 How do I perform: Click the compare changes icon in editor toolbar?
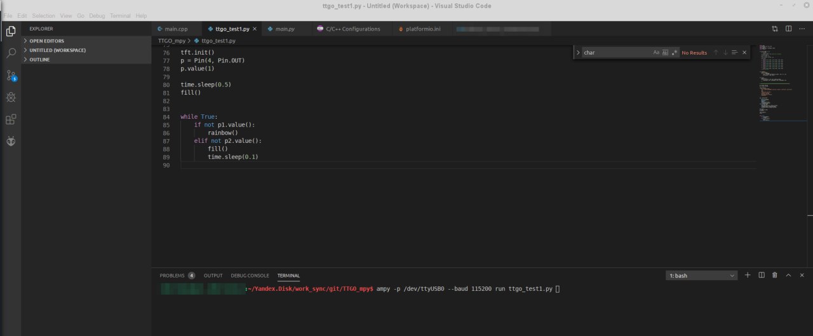775,29
